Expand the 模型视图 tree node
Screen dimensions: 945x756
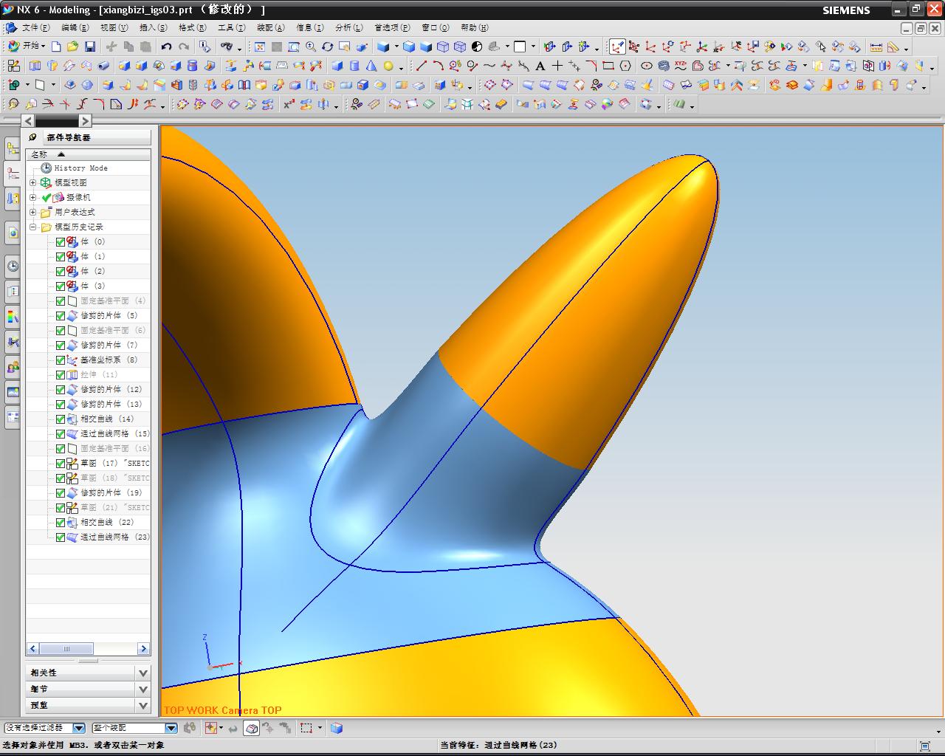pyautogui.click(x=32, y=182)
